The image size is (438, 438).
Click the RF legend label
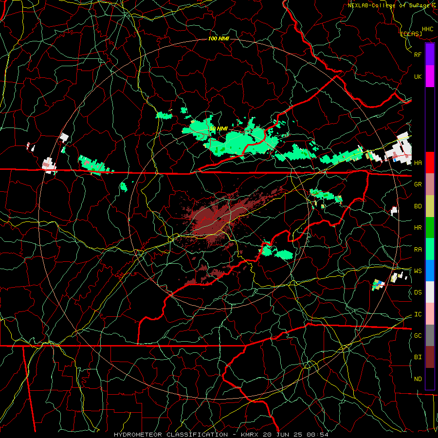point(418,55)
